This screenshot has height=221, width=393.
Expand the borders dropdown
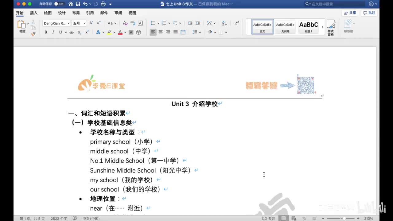(x=226, y=32)
